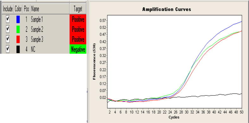
Task: Open green color swatch of Sample 2
Action: 18,29
